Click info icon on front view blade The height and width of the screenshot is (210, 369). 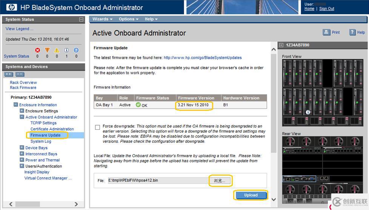pyautogui.click(x=308, y=112)
